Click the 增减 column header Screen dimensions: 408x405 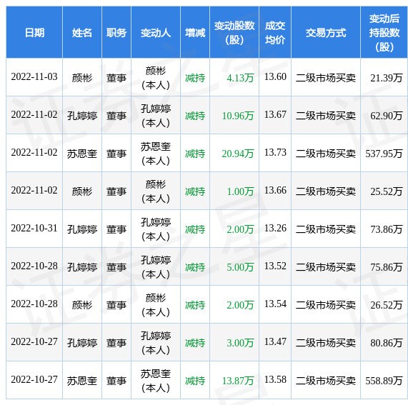tap(195, 33)
